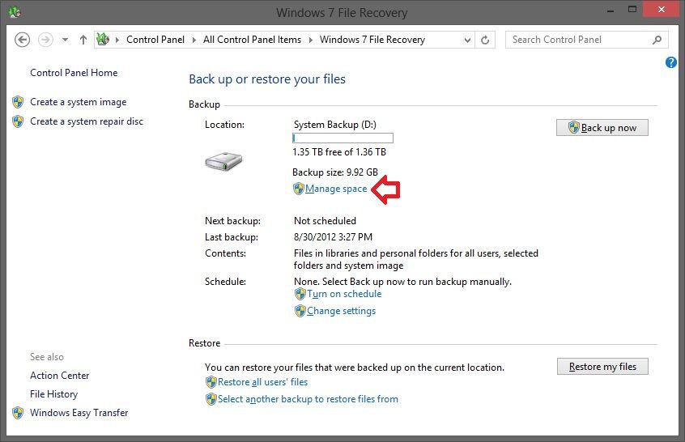Select Windows 7 File Recovery breadcrumb

pos(372,40)
